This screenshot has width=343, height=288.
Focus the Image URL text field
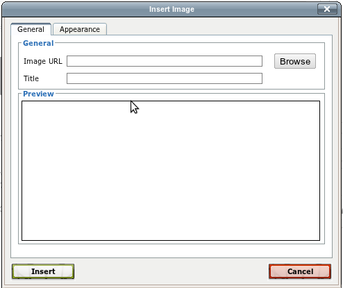165,61
